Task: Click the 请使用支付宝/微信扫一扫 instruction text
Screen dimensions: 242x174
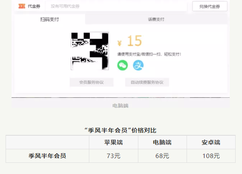Action: click(x=149, y=54)
